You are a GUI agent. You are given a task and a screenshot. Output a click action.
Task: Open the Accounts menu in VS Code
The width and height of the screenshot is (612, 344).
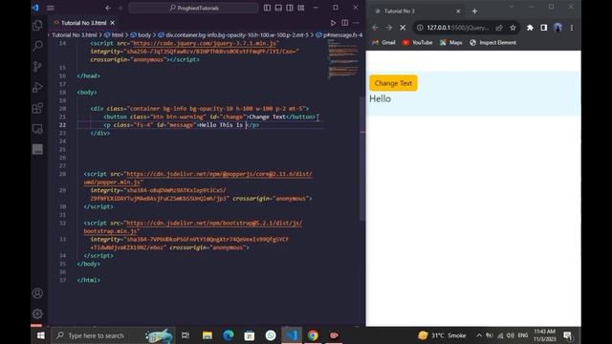(37, 293)
